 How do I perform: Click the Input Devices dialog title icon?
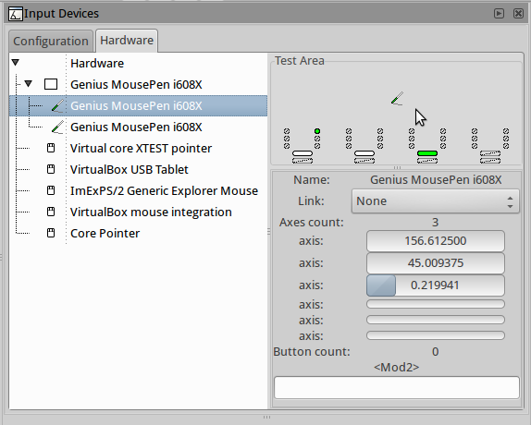15,14
